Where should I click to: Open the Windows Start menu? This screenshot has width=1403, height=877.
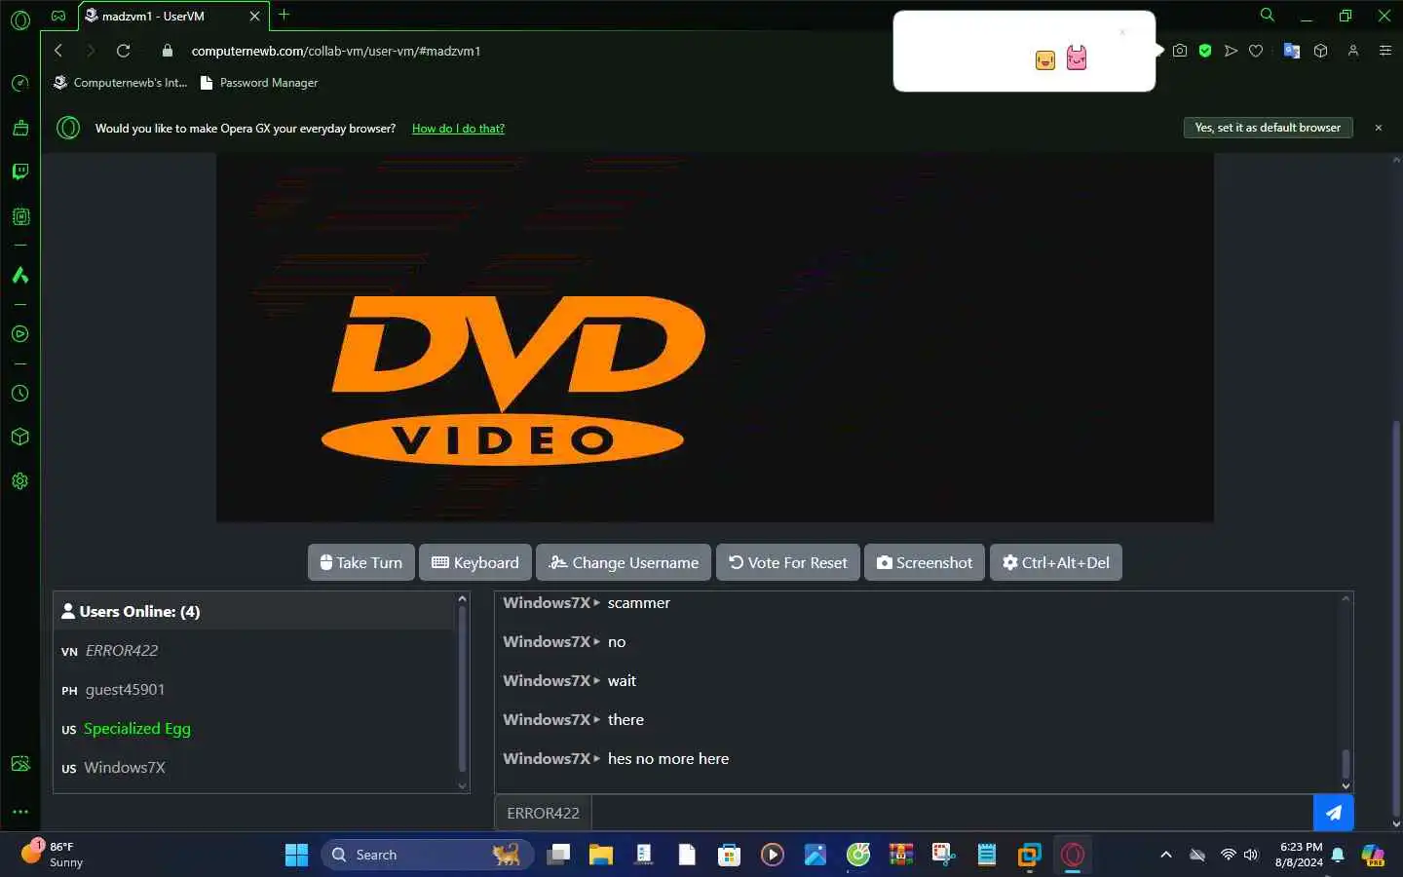coord(296,855)
